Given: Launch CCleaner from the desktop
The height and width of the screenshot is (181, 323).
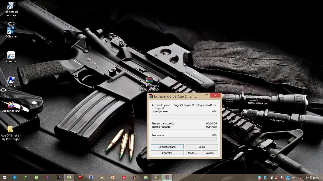Looking at the screenshot, I should pos(11,32).
